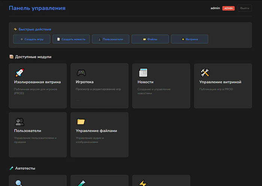
Task: Click the magnifying glass icon under Автотесты
Action: 19,183
